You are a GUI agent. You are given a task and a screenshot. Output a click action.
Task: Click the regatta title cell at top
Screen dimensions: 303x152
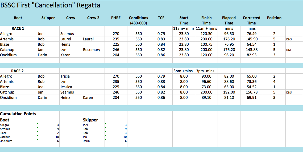pos(50,5)
